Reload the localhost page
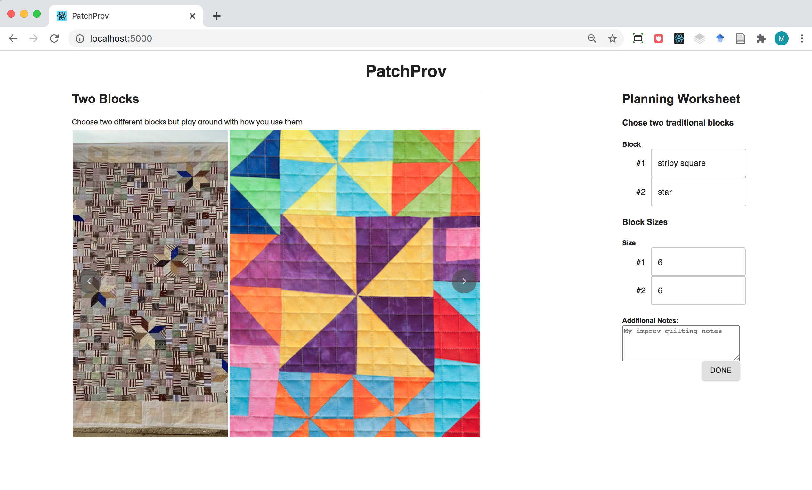This screenshot has width=812, height=490. pyautogui.click(x=54, y=38)
